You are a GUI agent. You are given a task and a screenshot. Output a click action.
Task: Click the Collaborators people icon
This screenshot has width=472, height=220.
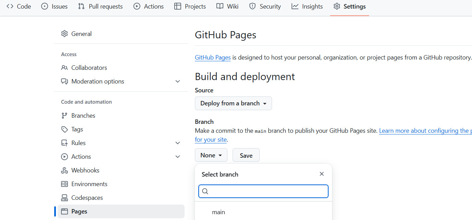point(64,68)
